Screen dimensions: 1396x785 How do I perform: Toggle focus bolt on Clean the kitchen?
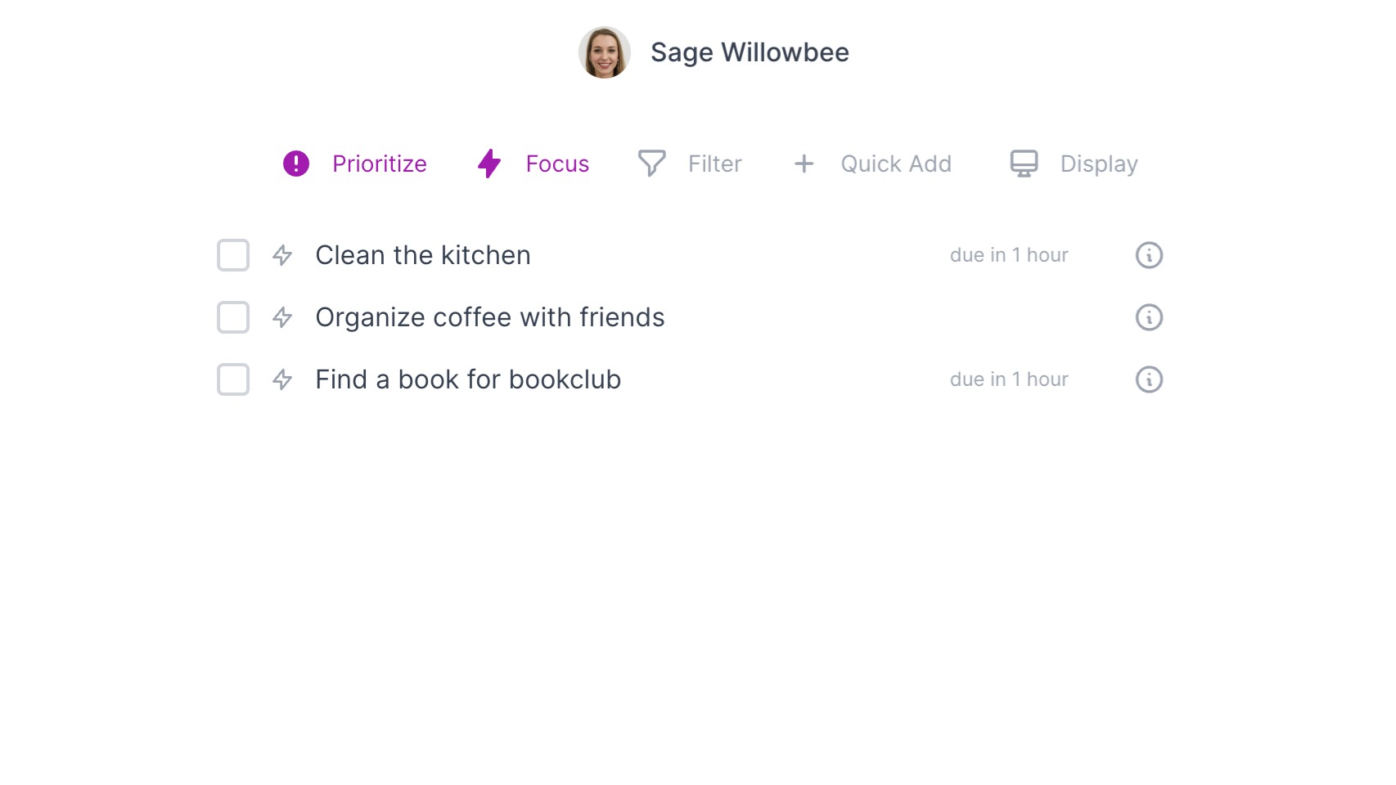(282, 255)
